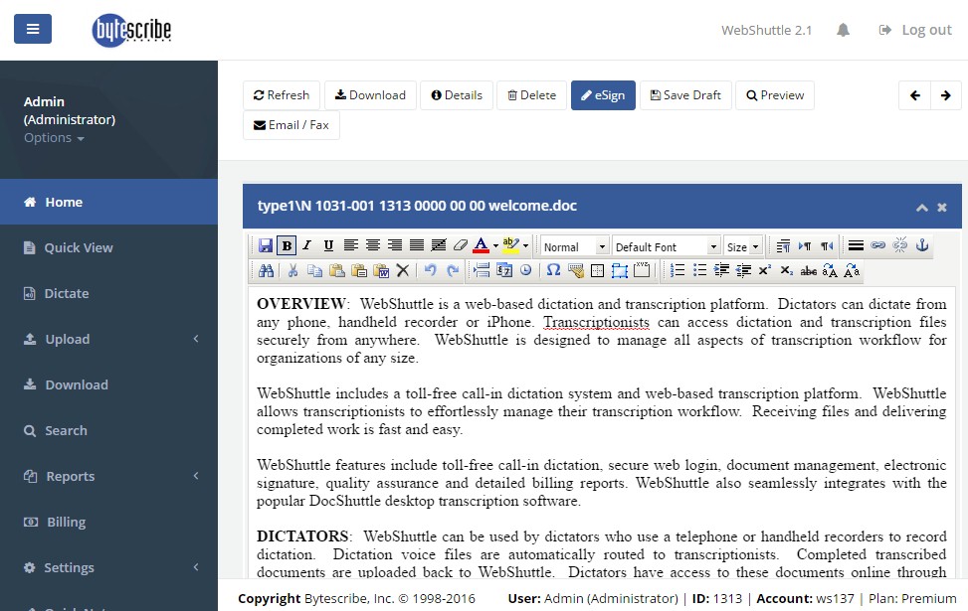Viewport: 968px width, 611px height.
Task: Redo the last edit
Action: tap(453, 270)
